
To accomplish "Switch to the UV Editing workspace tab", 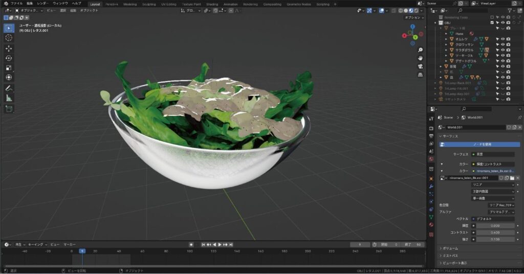I will (169, 4).
